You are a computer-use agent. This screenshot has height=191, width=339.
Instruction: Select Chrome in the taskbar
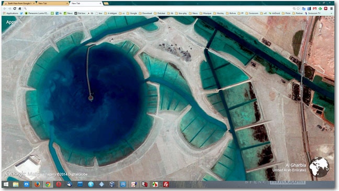click(48, 184)
